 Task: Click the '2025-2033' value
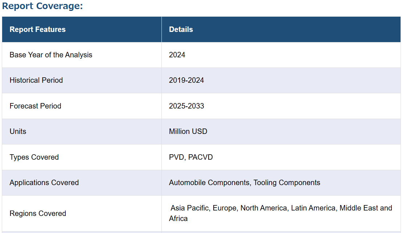pos(186,106)
